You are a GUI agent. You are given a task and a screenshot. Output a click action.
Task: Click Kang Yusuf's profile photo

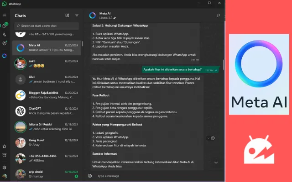tap(20, 142)
